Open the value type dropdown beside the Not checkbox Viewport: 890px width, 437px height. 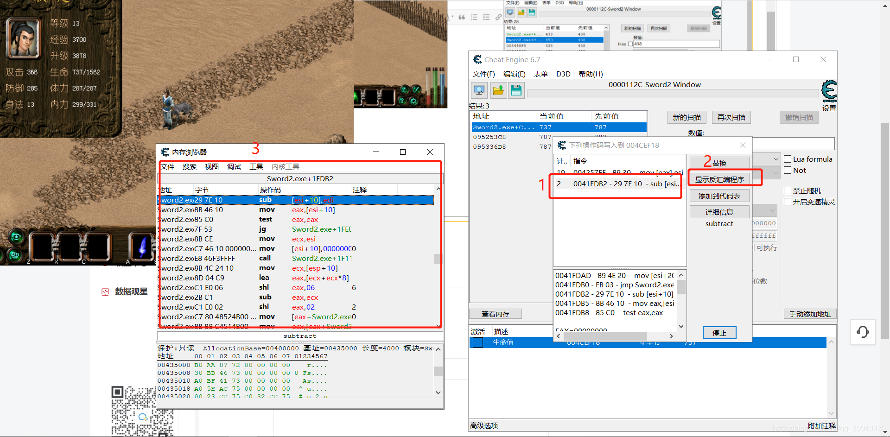767,173
